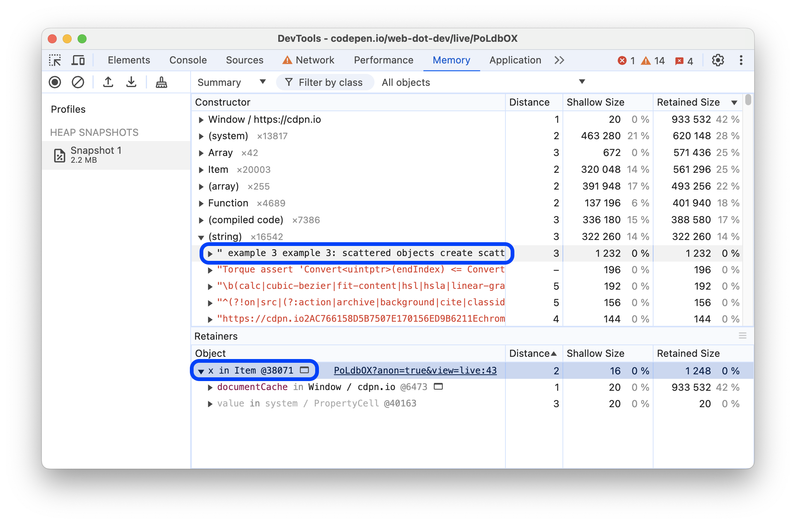Image resolution: width=796 pixels, height=524 pixels.
Task: Click the save heap snapshot icon
Action: (x=132, y=82)
